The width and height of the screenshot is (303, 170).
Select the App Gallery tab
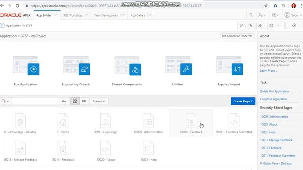click(138, 15)
